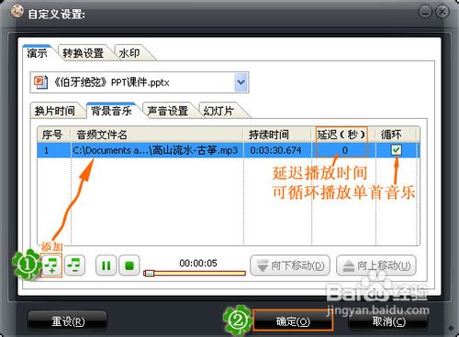Switch to the 换片时间 tab
Viewport: 459px width, 337px height.
55,111
